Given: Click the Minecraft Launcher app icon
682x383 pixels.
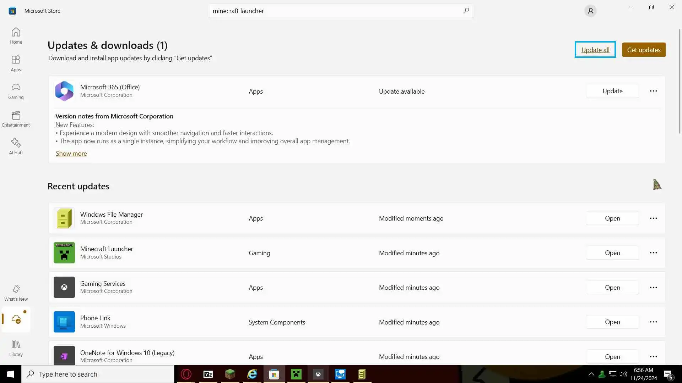Looking at the screenshot, I should click(64, 253).
